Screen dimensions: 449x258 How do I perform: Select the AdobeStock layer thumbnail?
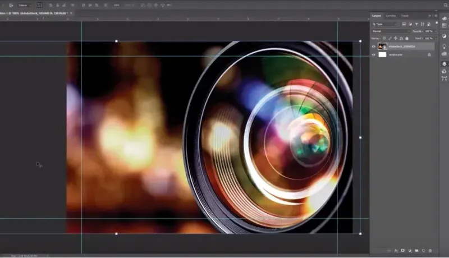tap(382, 47)
